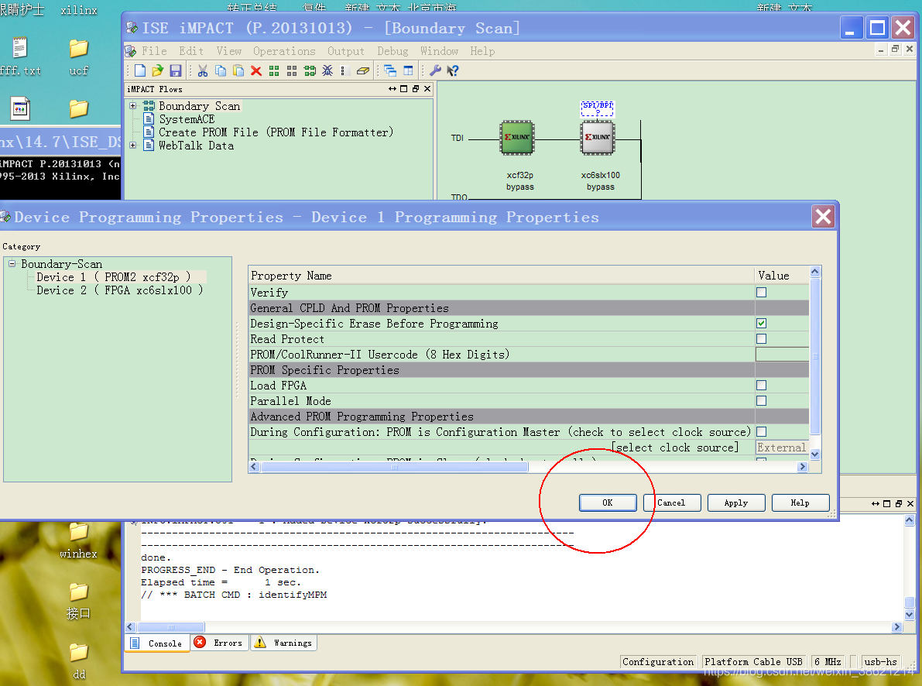Click the iMPACT Flows panel float icon
The image size is (922, 686).
416,89
